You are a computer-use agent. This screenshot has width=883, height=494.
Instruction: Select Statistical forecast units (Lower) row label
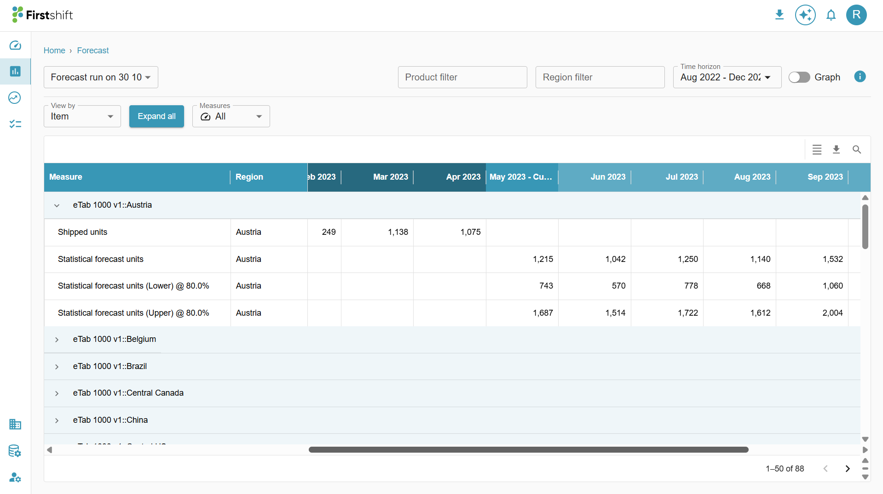(x=133, y=286)
